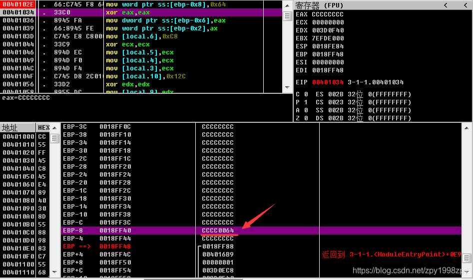
Task: Click EBX register value 7EFDE000
Action: click(328, 38)
